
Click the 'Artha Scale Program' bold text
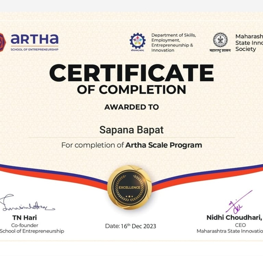point(164,145)
